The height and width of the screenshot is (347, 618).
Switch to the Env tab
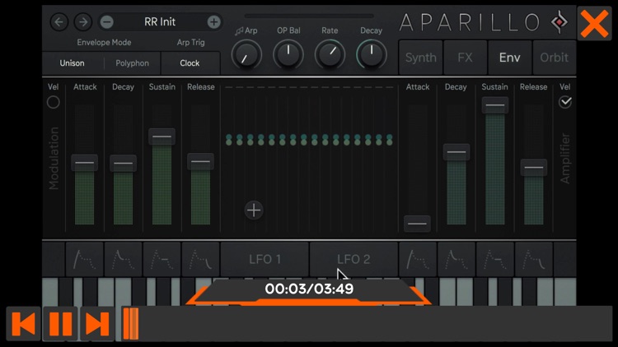click(x=509, y=58)
